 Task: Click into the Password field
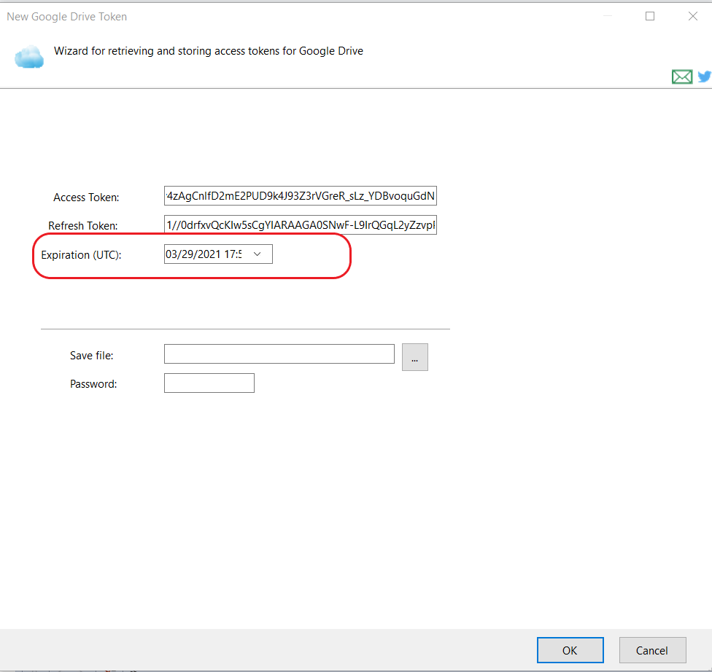click(209, 383)
